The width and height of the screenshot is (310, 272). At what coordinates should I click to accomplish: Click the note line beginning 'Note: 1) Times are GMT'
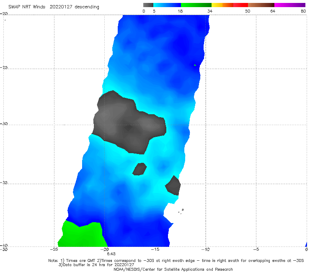point(176,261)
